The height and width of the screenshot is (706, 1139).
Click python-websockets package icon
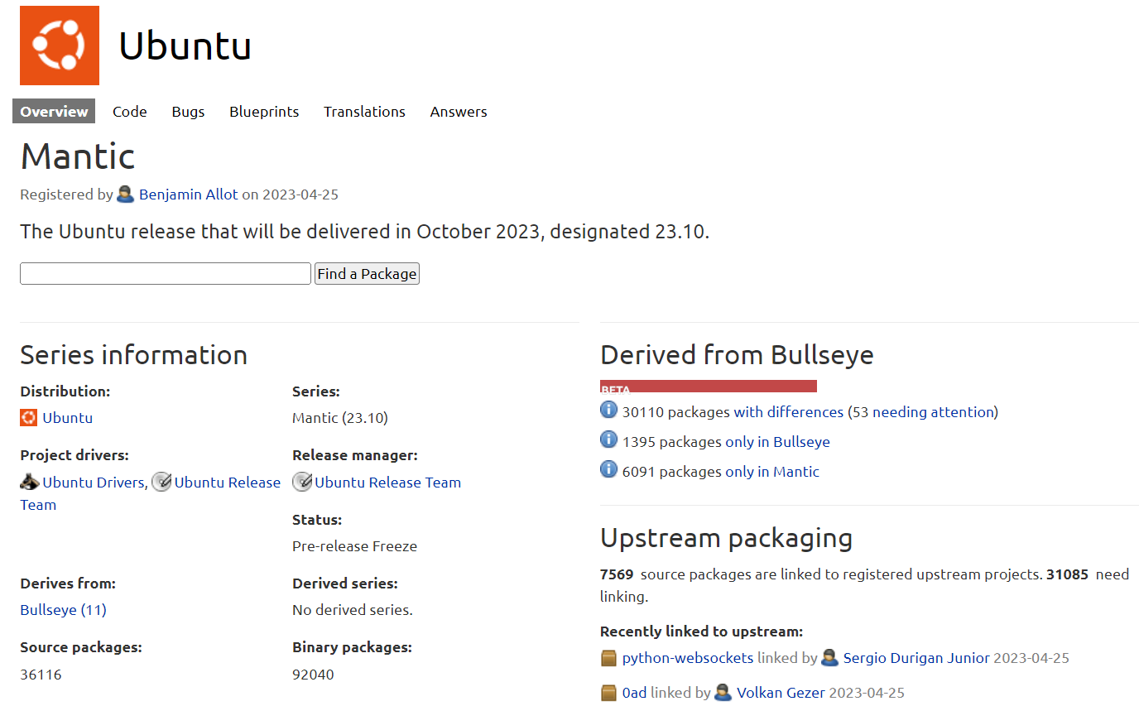point(609,659)
